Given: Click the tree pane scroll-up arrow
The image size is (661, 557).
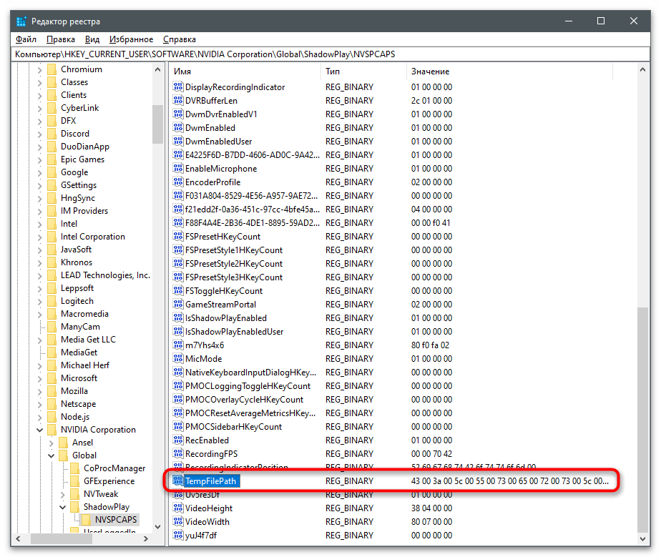Looking at the screenshot, I should click(157, 69).
